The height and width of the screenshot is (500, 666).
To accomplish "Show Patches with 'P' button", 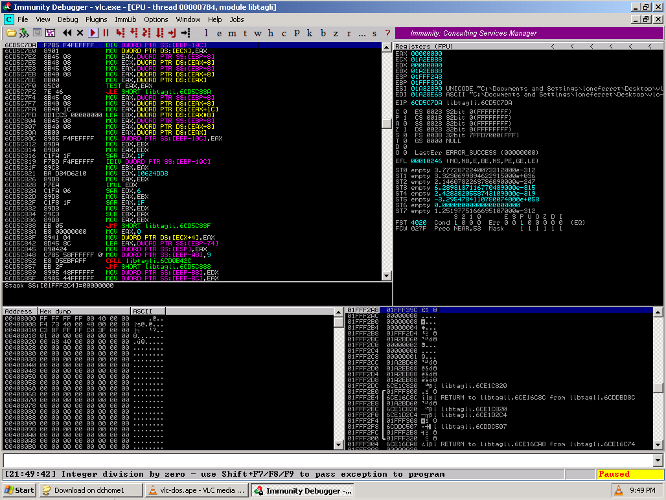I will coord(297,33).
